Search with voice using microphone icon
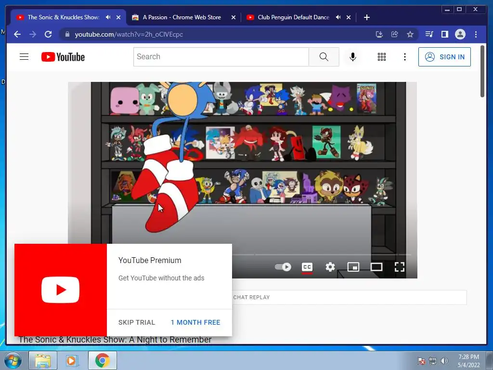The width and height of the screenshot is (493, 370). click(x=353, y=57)
